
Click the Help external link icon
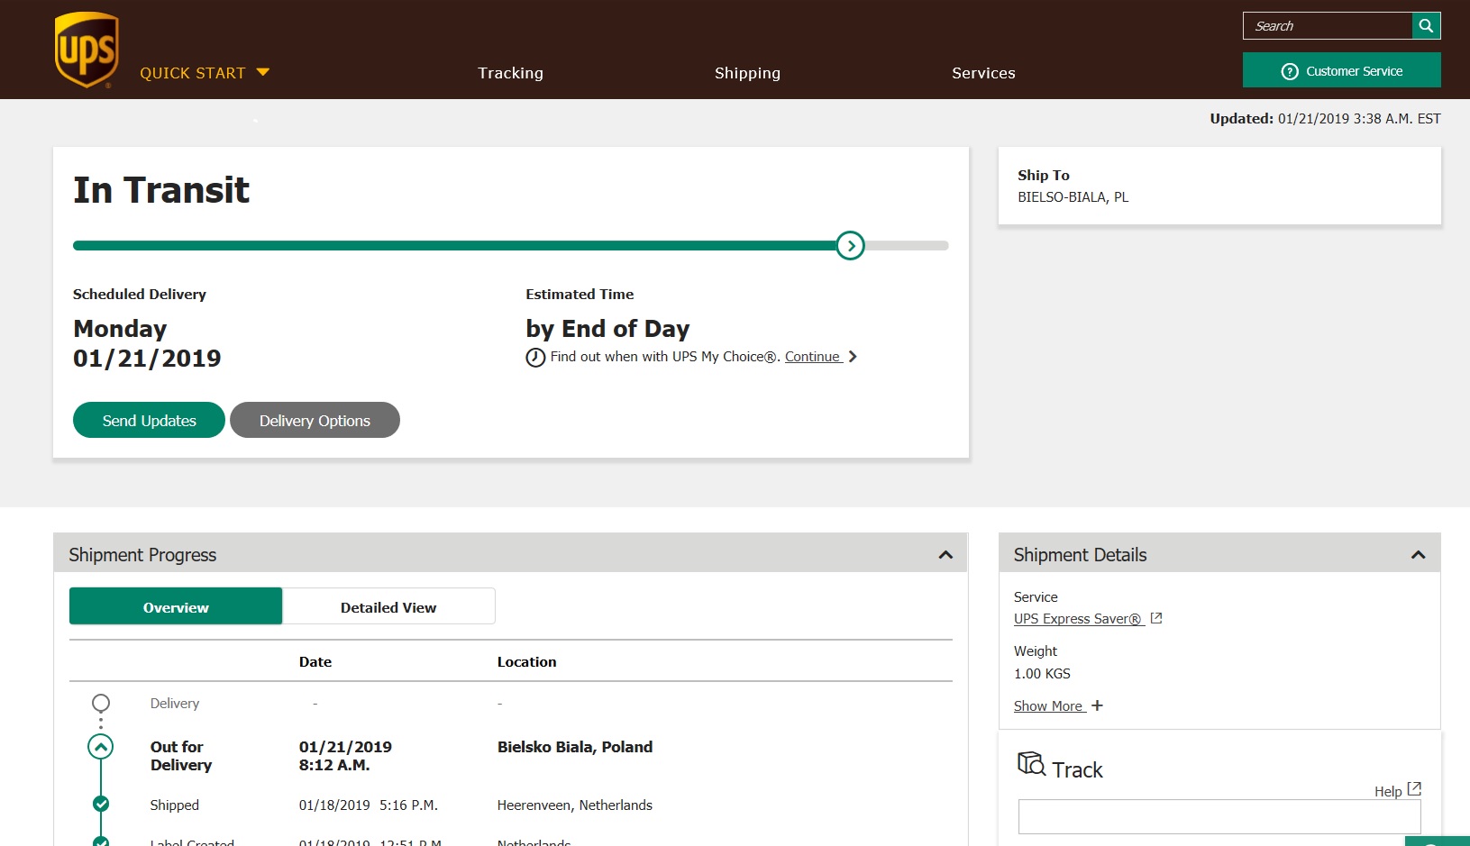coord(1414,788)
